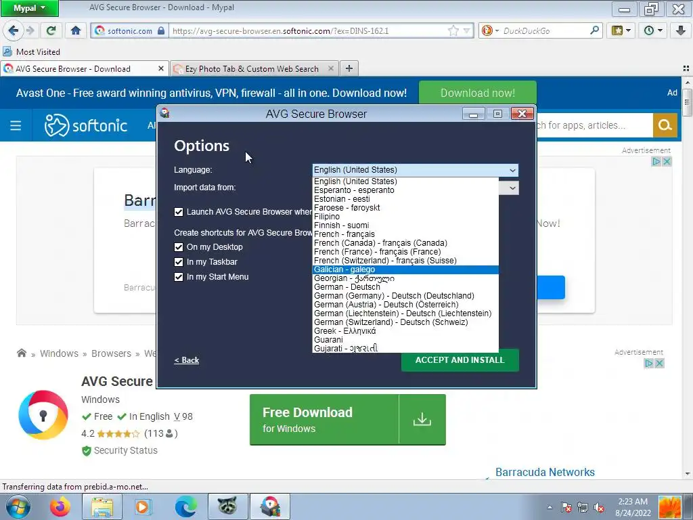Open the media player taskbar icon
The width and height of the screenshot is (693, 520).
point(143,506)
